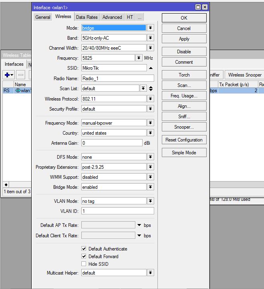The image size is (264, 289).
Task: Open the Advanced tab
Action: click(x=112, y=17)
